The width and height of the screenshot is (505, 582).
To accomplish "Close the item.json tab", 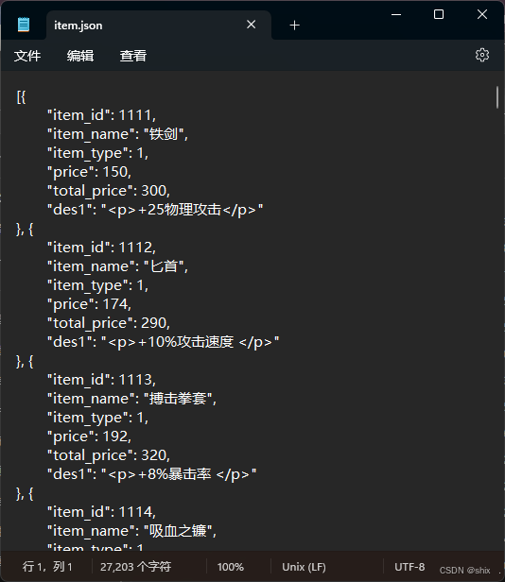I will [x=252, y=25].
